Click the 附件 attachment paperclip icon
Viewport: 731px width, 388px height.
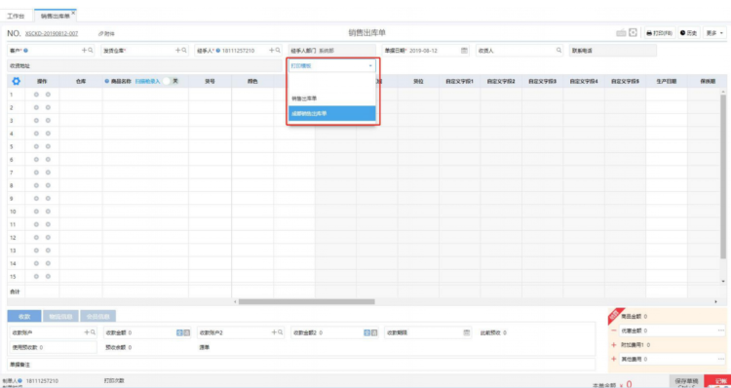point(100,34)
